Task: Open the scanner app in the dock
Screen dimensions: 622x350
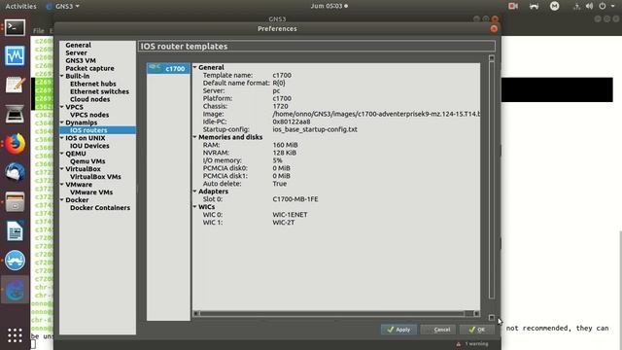Action: [x=15, y=115]
